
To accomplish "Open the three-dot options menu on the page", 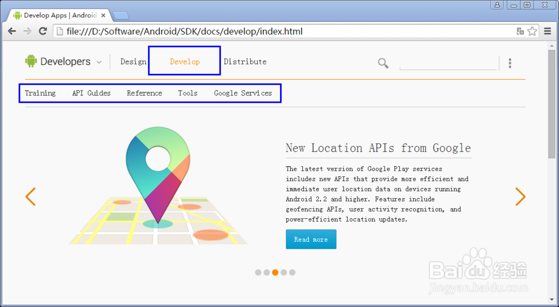I will click(x=510, y=63).
